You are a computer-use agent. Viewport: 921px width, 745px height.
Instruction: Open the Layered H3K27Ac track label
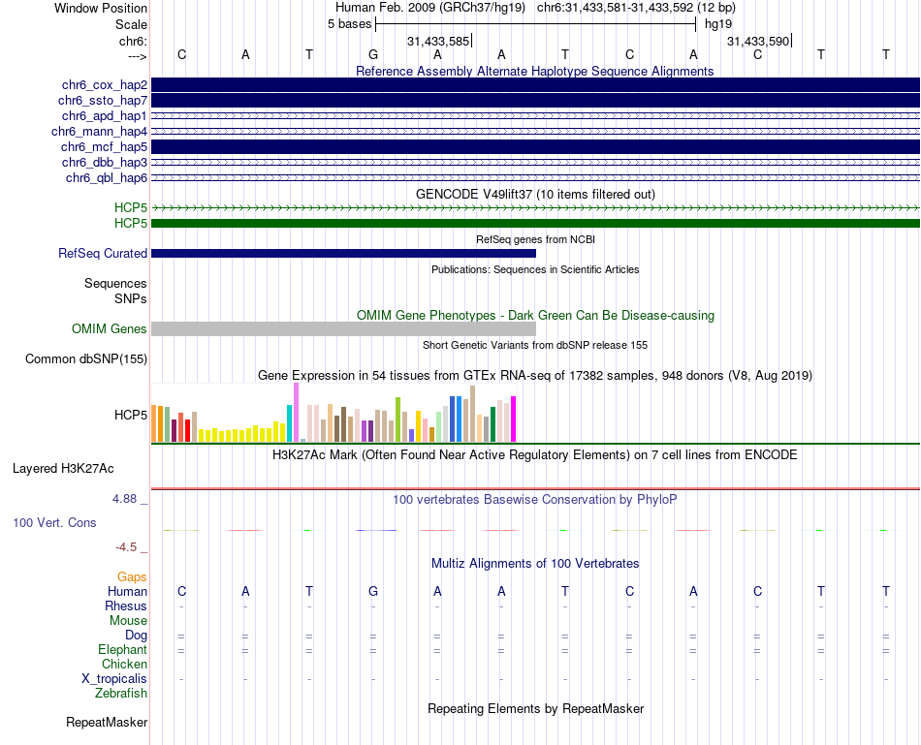point(63,469)
